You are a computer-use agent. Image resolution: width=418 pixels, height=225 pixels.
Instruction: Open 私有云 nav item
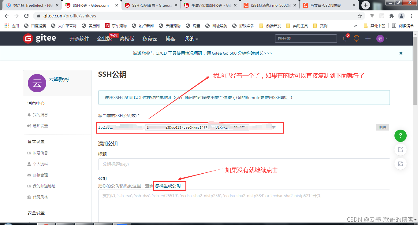pos(150,39)
